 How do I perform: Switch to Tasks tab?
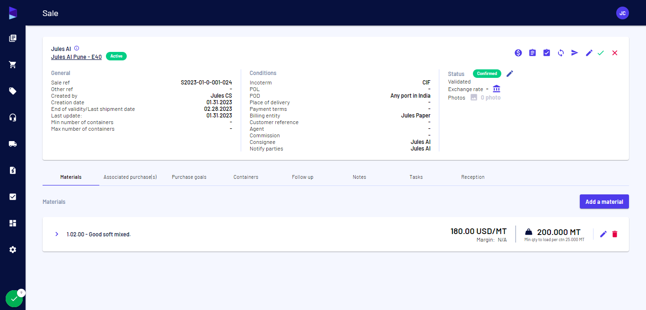coord(416,177)
